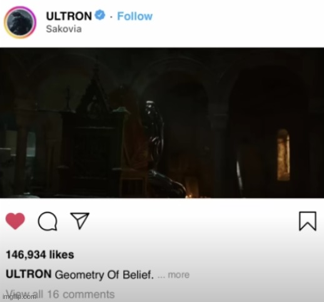This screenshot has height=302, width=324.
Task: Open comments with speech bubble icon
Action: coord(48,221)
